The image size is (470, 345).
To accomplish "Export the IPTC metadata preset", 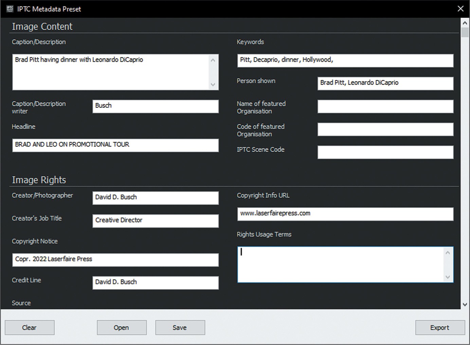I will (x=440, y=328).
